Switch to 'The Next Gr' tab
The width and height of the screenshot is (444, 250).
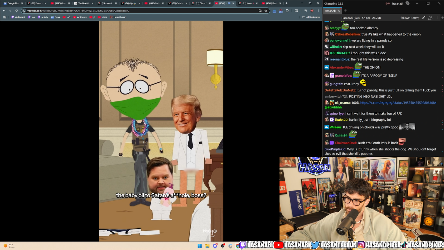(83, 3)
